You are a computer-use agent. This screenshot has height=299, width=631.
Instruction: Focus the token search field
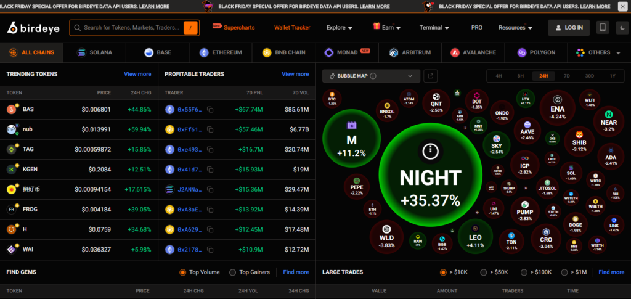click(x=131, y=28)
